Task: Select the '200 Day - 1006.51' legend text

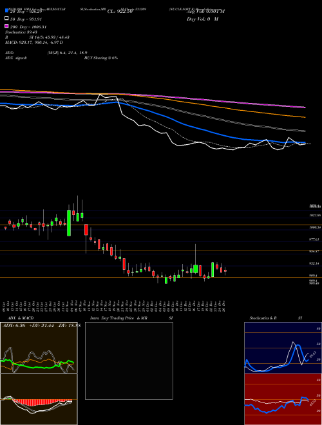Action: click(x=28, y=27)
